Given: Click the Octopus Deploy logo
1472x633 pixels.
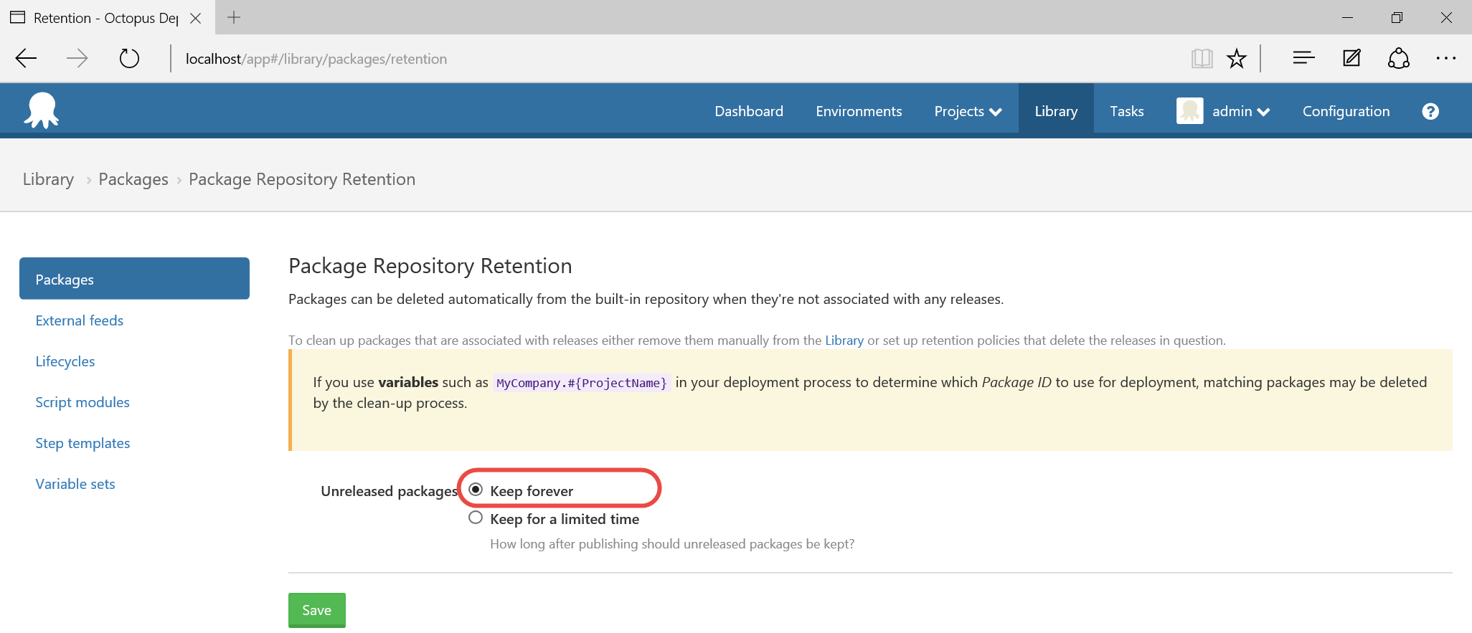Looking at the screenshot, I should tap(42, 110).
